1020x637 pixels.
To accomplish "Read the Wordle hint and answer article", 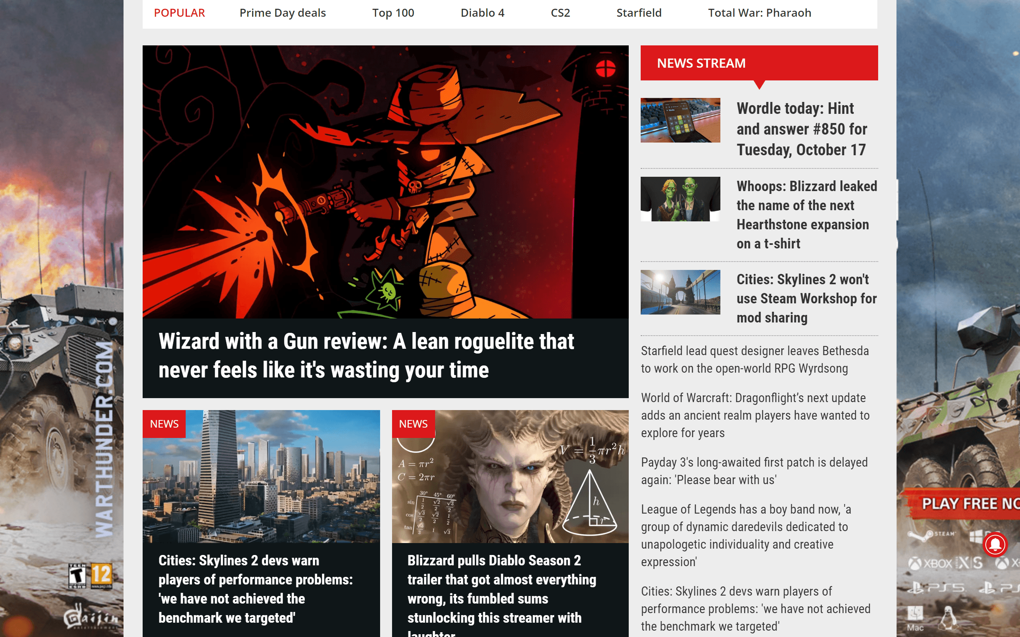I will pos(801,129).
